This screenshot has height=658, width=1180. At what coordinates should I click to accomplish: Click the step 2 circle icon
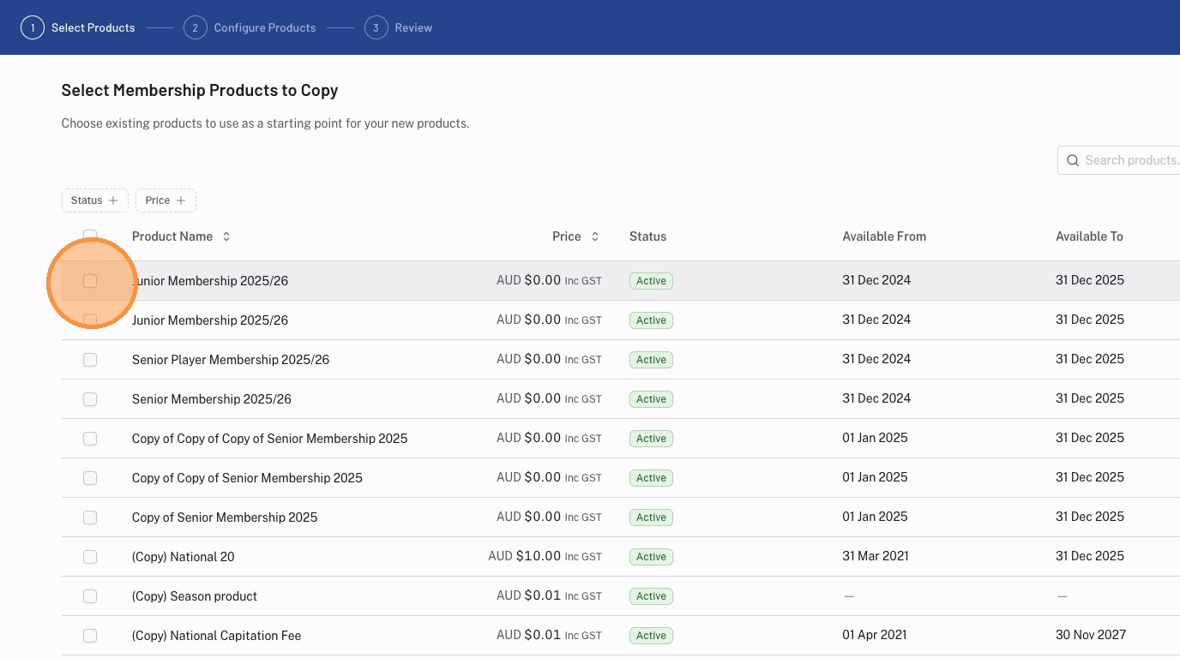point(195,27)
